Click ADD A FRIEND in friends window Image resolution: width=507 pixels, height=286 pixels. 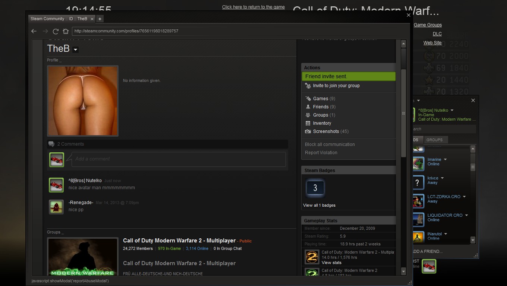427,251
